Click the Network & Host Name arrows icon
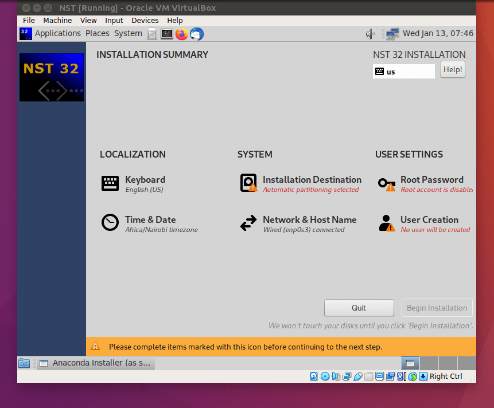This screenshot has width=494, height=408. point(248,223)
